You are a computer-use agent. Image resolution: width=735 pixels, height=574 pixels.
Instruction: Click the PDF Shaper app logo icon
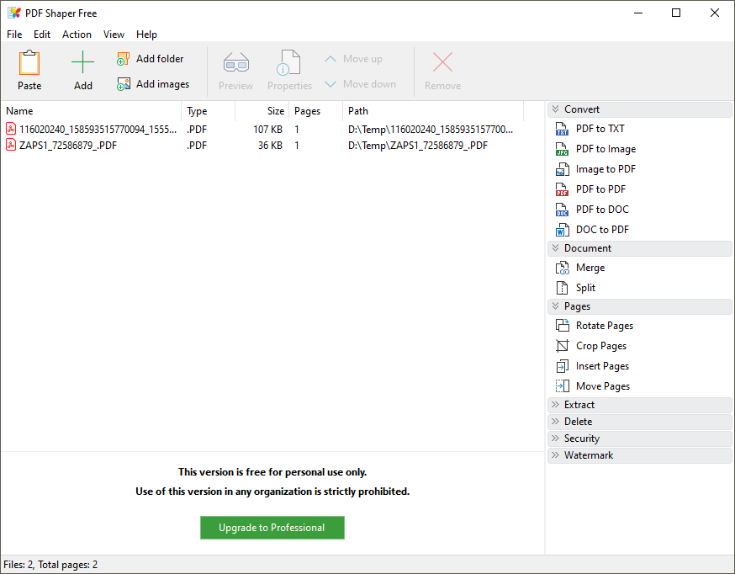click(x=14, y=13)
